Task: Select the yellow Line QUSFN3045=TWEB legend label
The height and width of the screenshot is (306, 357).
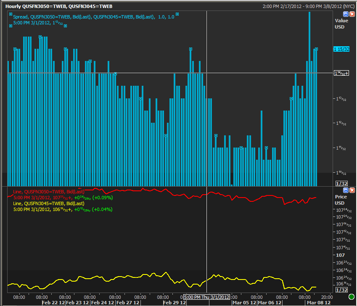Action: tap(48, 203)
